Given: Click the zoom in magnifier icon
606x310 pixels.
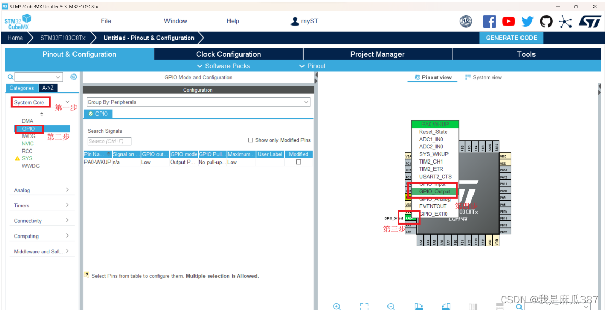Looking at the screenshot, I should tap(336, 306).
